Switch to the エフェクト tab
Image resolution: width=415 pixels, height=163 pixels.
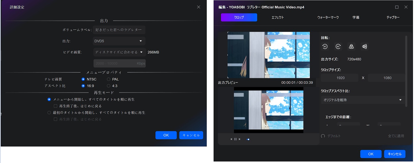point(278,17)
